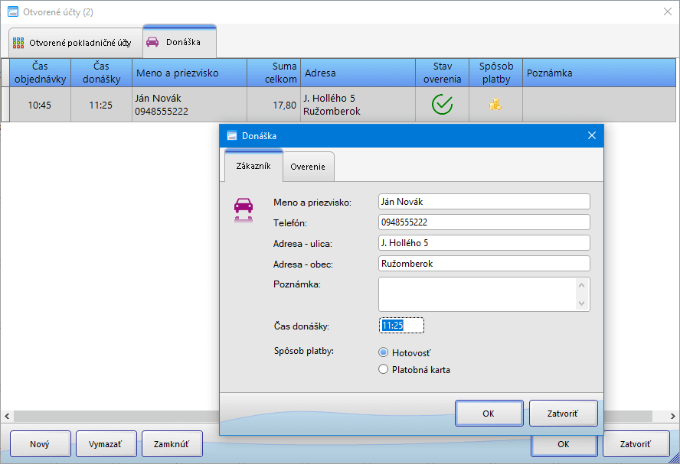Click the Donáška dialog title icon
Screen dimensions: 680x464
tap(232, 136)
